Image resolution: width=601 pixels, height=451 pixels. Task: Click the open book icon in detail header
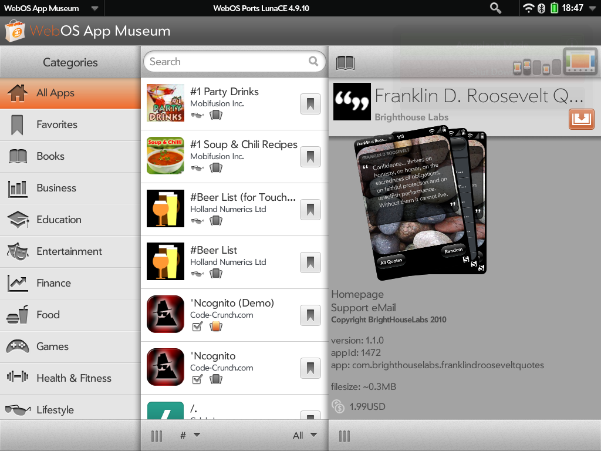[346, 62]
